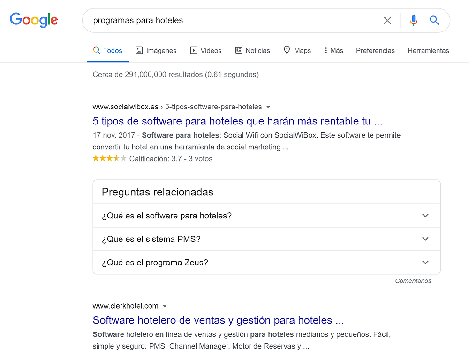
Task: Open 'Software hotelero de ventas y gestión' result
Action: click(219, 320)
